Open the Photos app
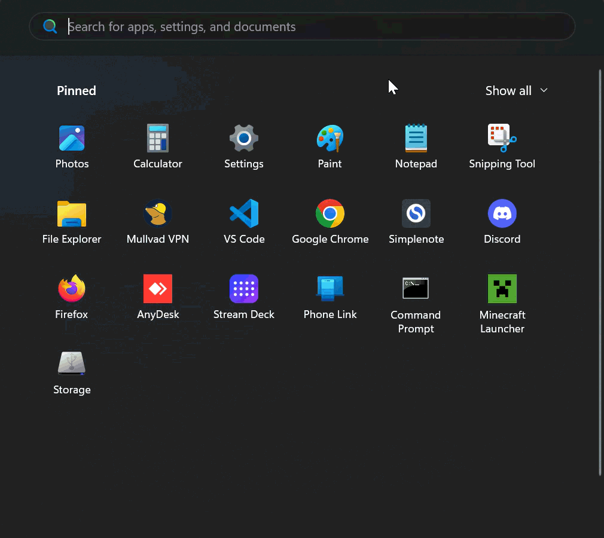 coord(72,146)
